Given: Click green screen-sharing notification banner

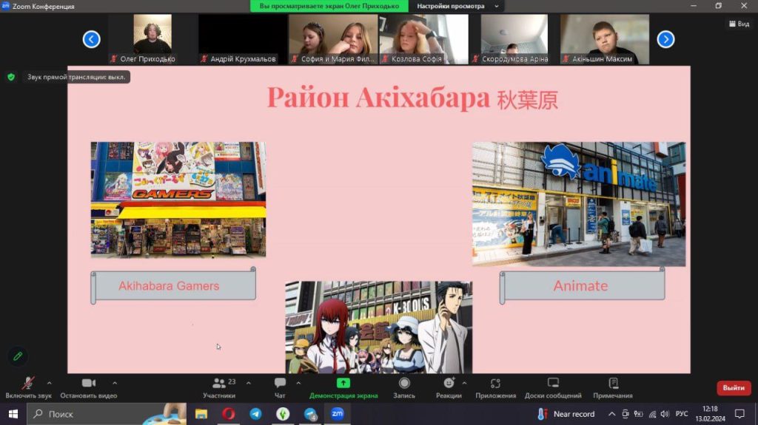Looking at the screenshot, I should [329, 6].
